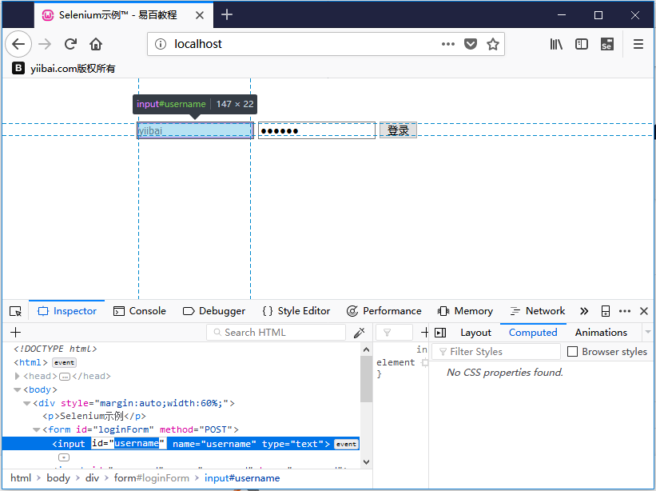Focus the Filter Styles field

click(x=496, y=352)
